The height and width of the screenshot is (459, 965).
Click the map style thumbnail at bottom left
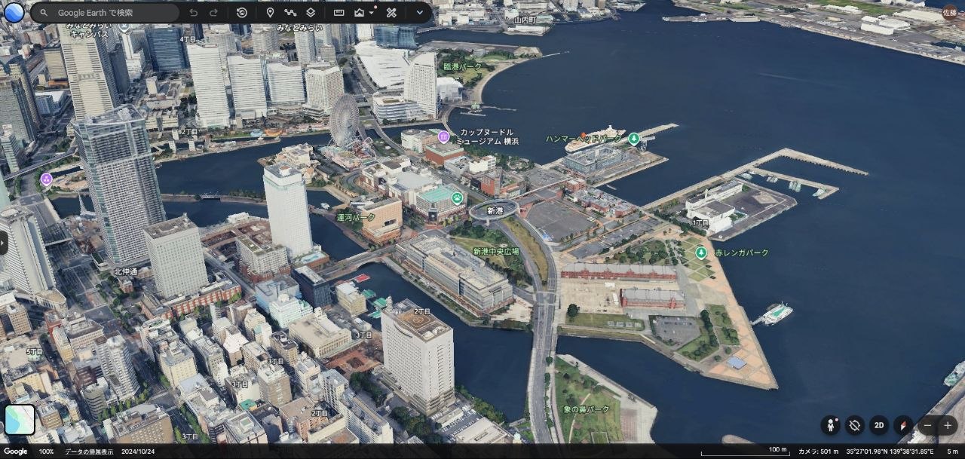tap(20, 420)
